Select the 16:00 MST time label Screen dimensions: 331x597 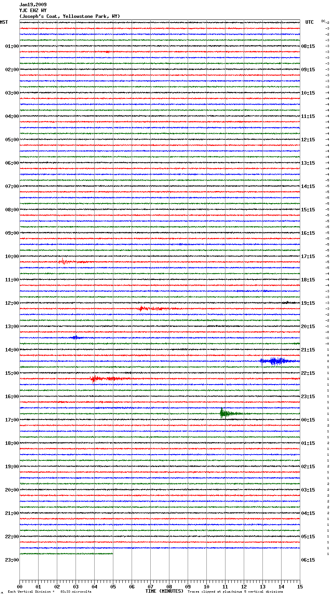click(x=12, y=397)
